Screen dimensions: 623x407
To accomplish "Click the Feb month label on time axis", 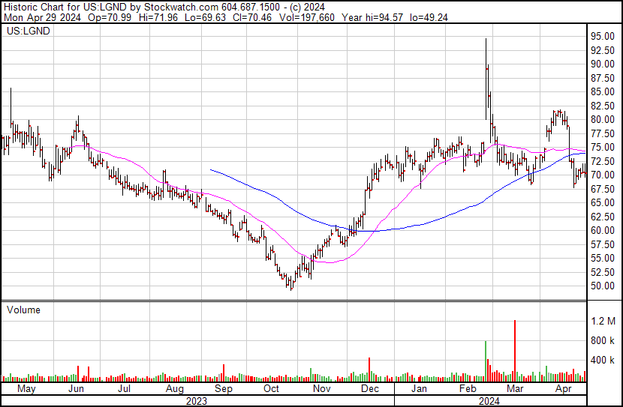I will coord(468,389).
